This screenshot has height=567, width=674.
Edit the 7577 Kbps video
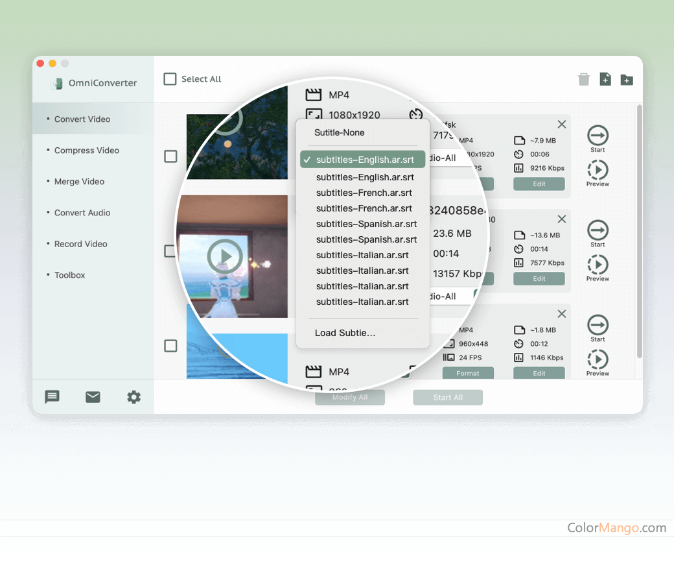click(x=539, y=279)
